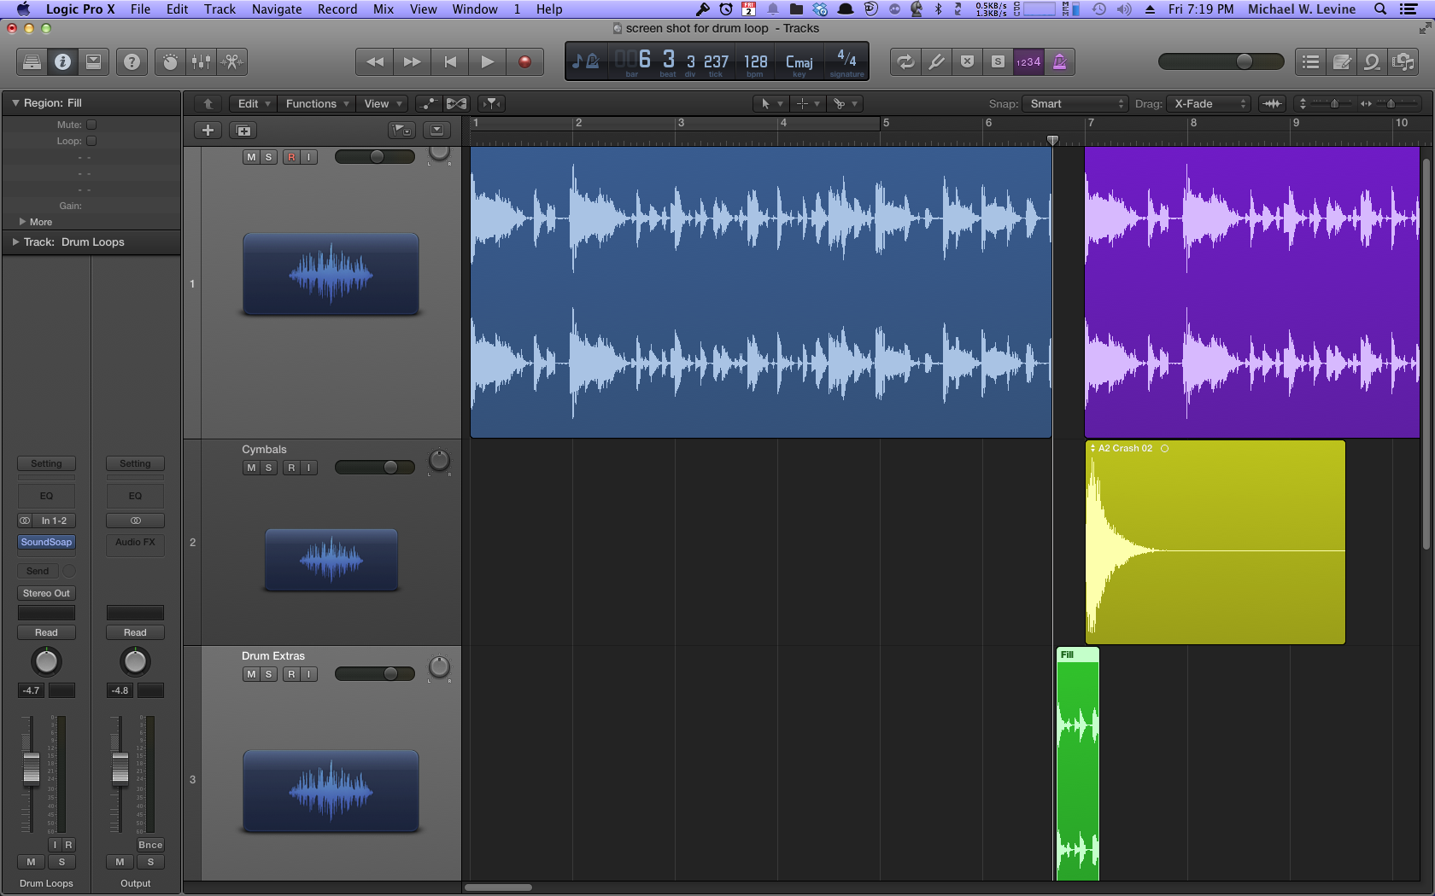Toggle the metronome click button
Image resolution: width=1435 pixels, height=896 pixels.
pos(1059,61)
